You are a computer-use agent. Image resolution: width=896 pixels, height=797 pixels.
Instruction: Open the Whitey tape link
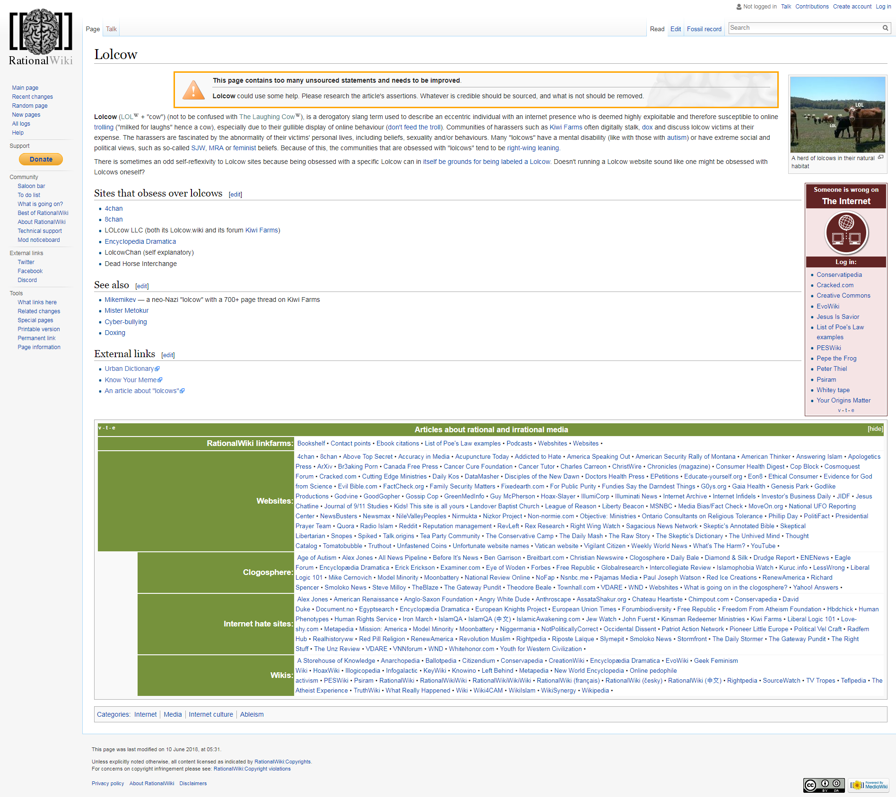[833, 390]
